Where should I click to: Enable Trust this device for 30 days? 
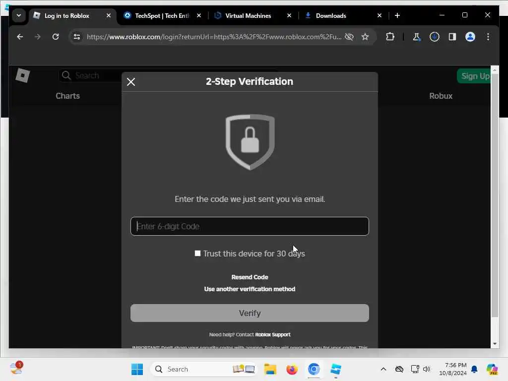pyautogui.click(x=197, y=254)
